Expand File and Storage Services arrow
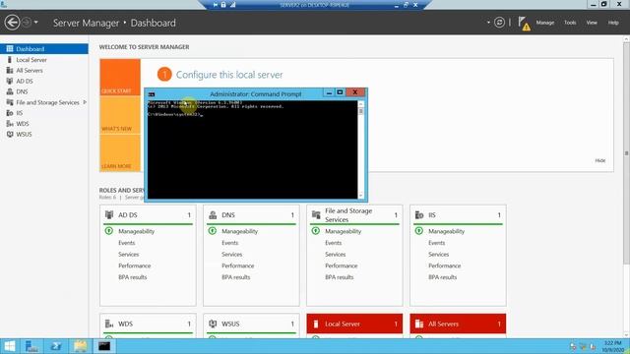 click(x=85, y=102)
